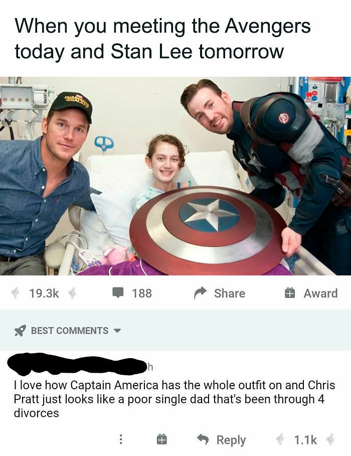Viewport: 351px width, 456px height.
Task: Open the post's comment bubble icon
Action: [x=118, y=293]
